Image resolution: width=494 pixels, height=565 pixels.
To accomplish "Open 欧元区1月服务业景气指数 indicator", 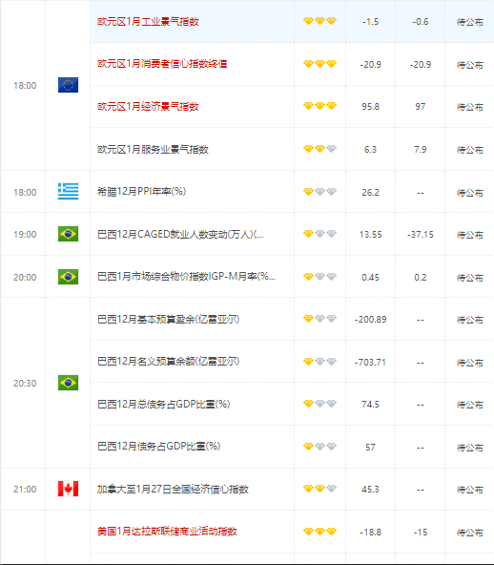I will click(x=153, y=149).
